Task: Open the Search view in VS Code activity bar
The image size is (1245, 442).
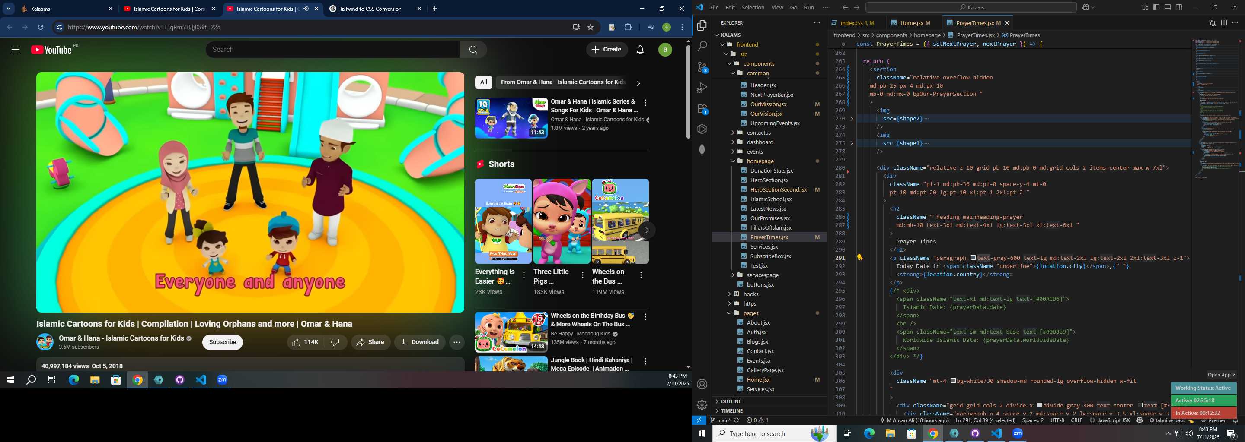Action: [x=702, y=46]
